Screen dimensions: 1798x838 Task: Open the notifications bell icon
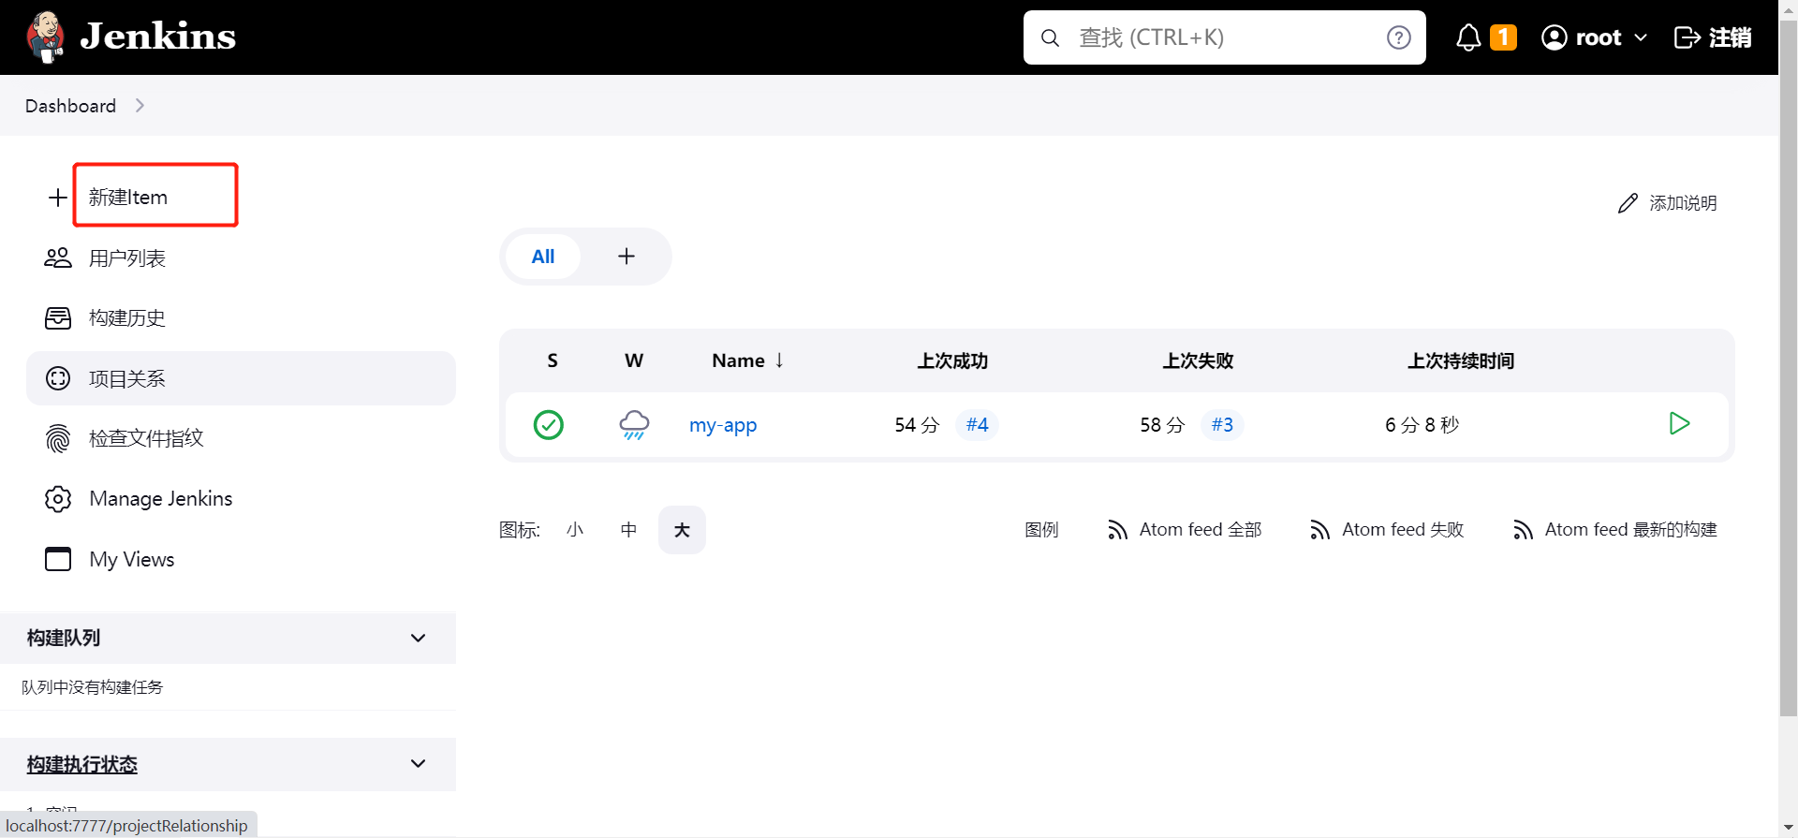pos(1468,37)
